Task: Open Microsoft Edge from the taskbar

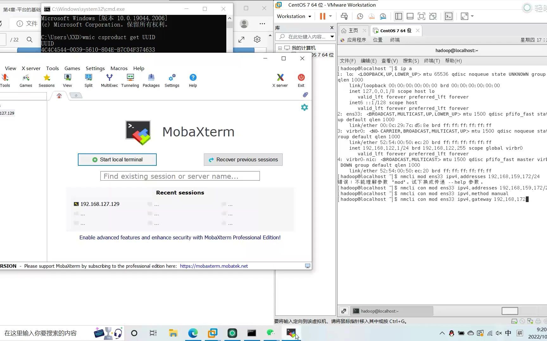Action: 193,333
